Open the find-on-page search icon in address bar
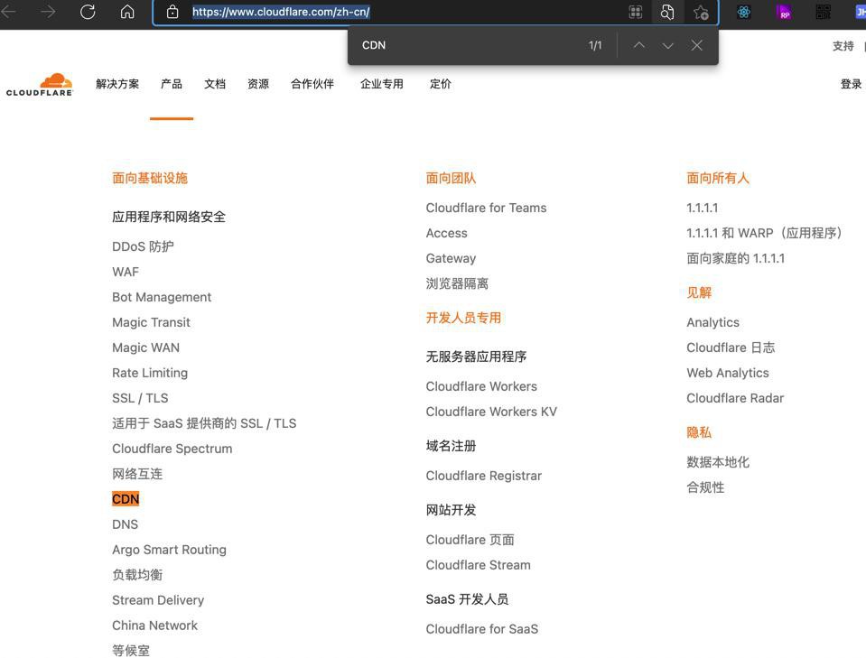 pyautogui.click(x=667, y=12)
